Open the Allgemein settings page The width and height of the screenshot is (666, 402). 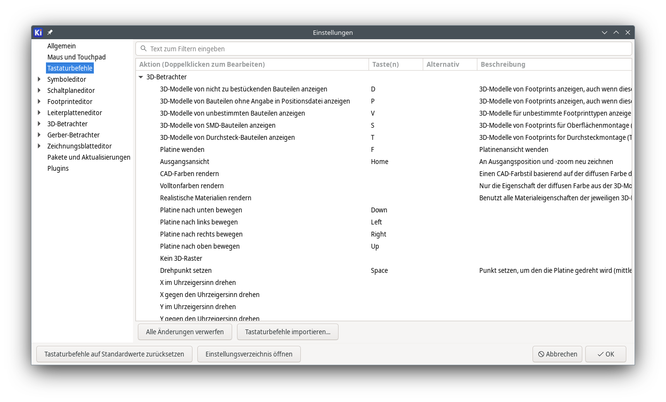coord(61,45)
